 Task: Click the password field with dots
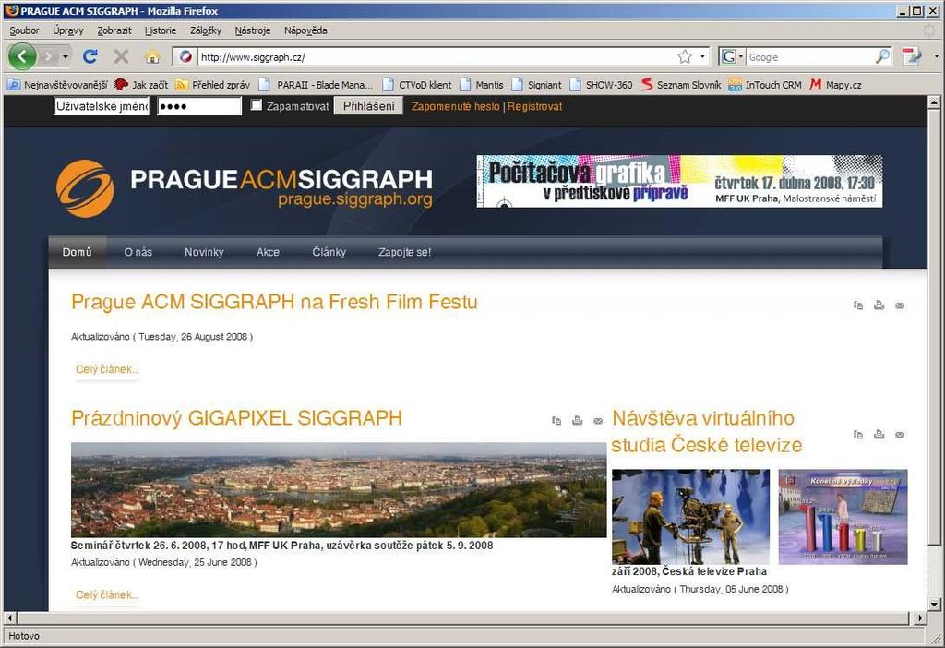tap(199, 106)
